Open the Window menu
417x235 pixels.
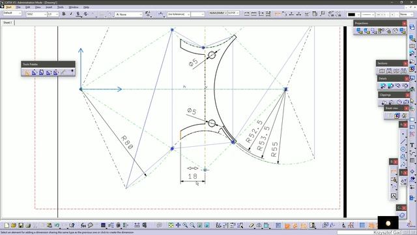pyautogui.click(x=74, y=7)
